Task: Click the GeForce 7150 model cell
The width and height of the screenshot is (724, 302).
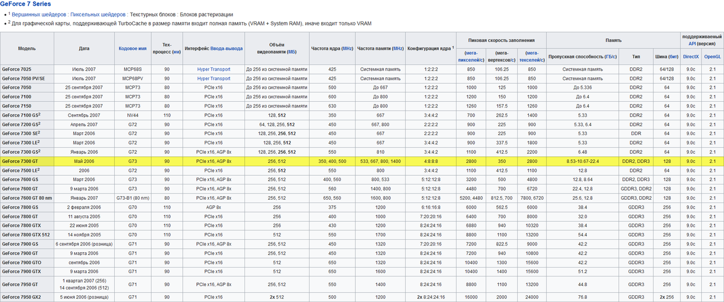Action: pos(27,106)
